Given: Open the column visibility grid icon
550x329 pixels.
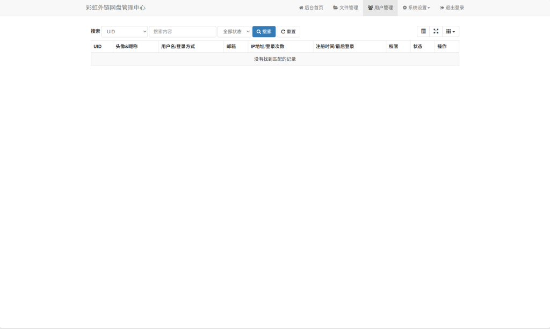Looking at the screenshot, I should pos(450,31).
